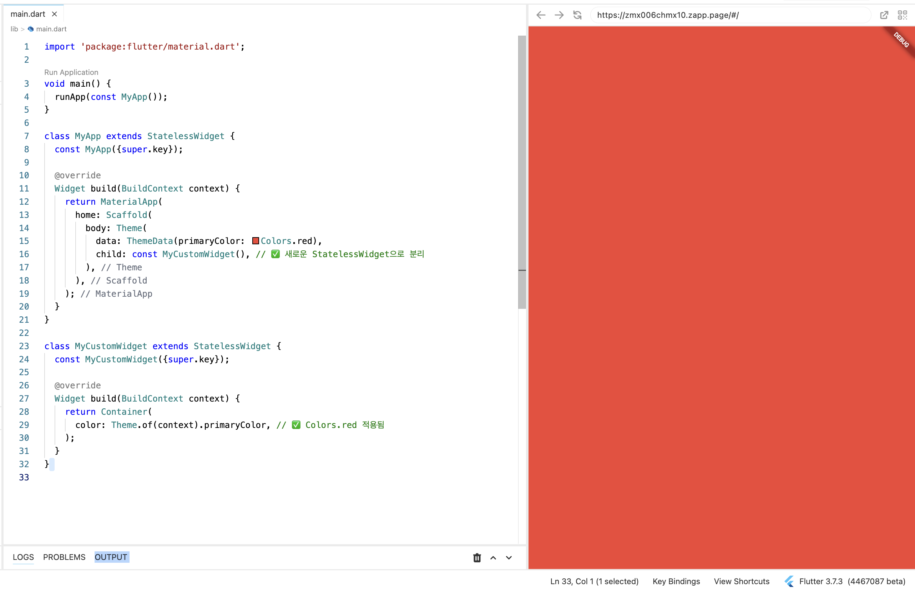Viewport: 915px width, 592px height.
Task: Click 'runApp' on line 4
Action: tap(70, 97)
